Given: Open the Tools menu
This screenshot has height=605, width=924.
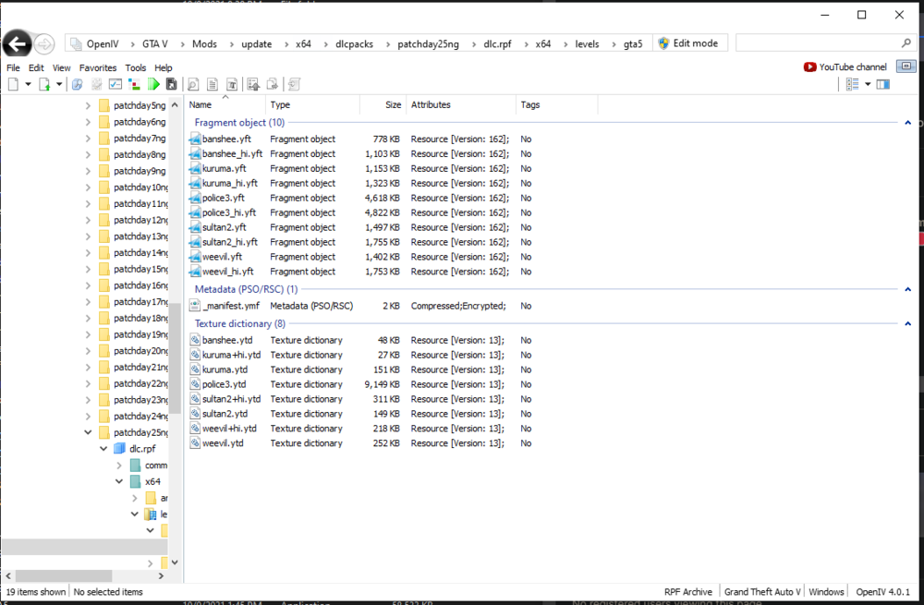Looking at the screenshot, I should pos(136,67).
